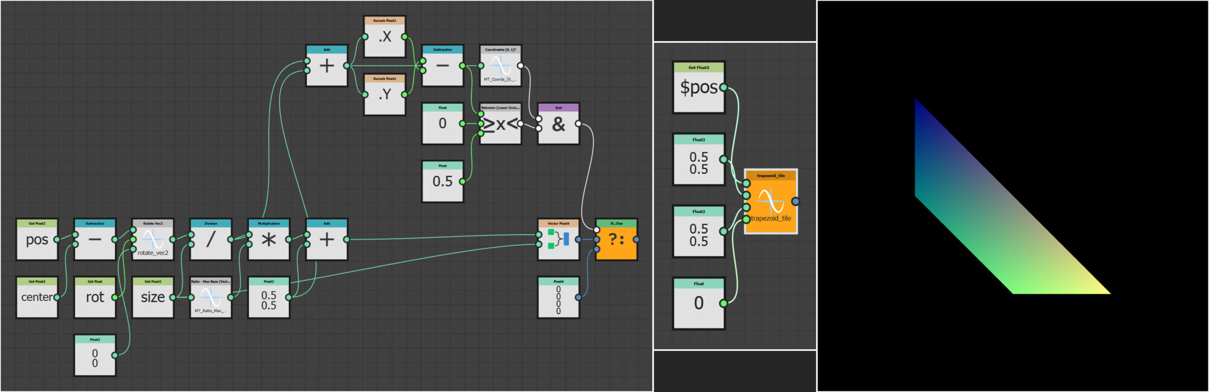This screenshot has width=1209, height=392.
Task: Select the Float 0.5 node feeding Between
Action: [442, 181]
